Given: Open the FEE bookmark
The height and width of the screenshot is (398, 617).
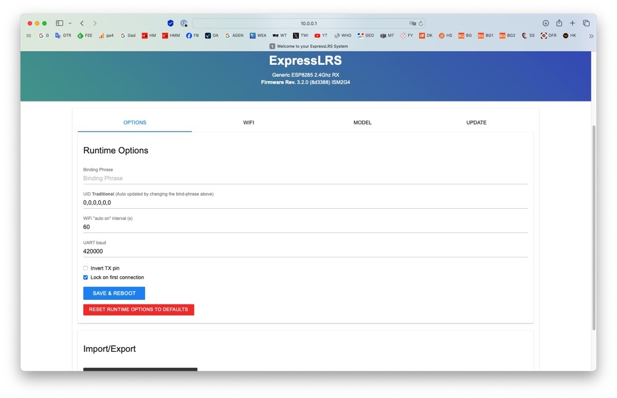Looking at the screenshot, I should (x=85, y=35).
